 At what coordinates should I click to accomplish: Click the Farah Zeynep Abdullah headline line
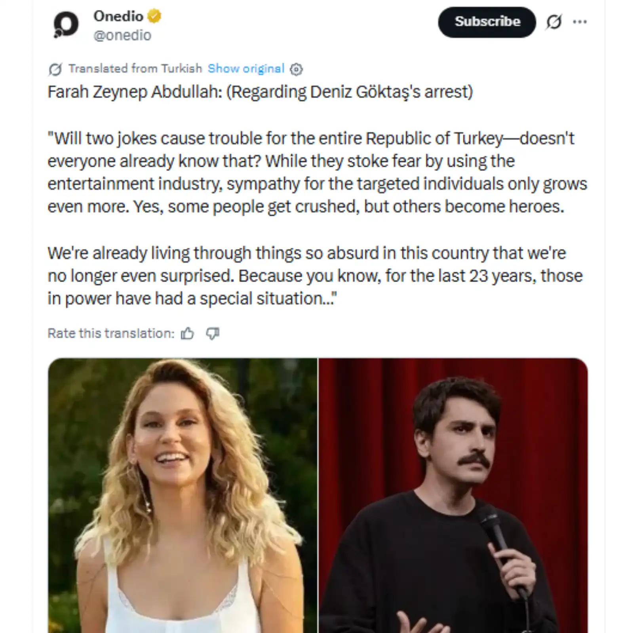[260, 92]
